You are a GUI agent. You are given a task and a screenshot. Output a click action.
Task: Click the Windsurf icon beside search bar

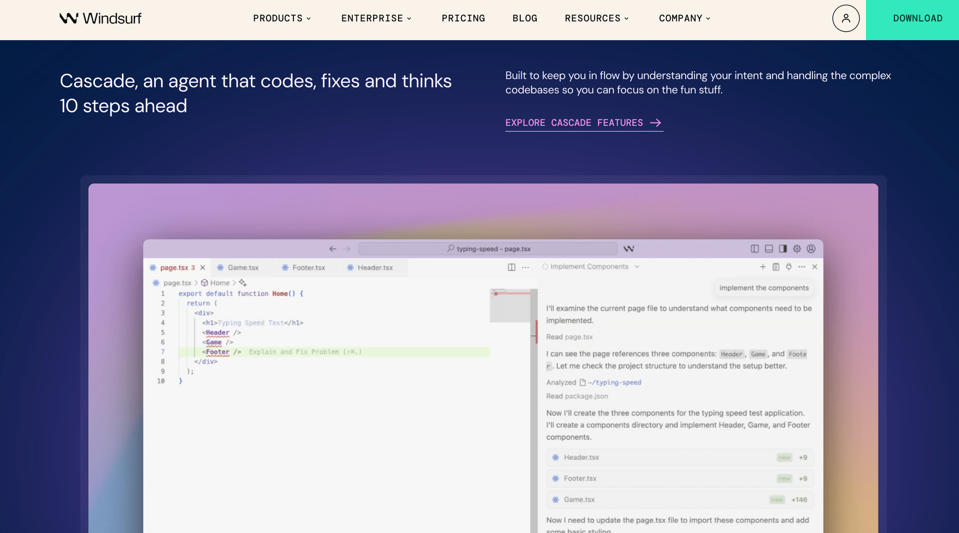pyautogui.click(x=629, y=249)
